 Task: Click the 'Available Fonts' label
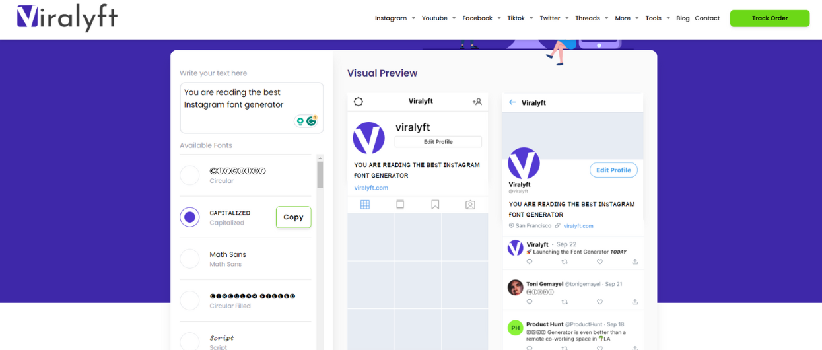point(206,145)
